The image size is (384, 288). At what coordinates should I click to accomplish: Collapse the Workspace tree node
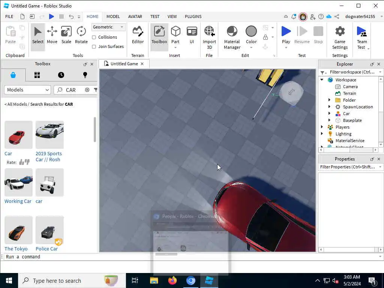point(322,80)
